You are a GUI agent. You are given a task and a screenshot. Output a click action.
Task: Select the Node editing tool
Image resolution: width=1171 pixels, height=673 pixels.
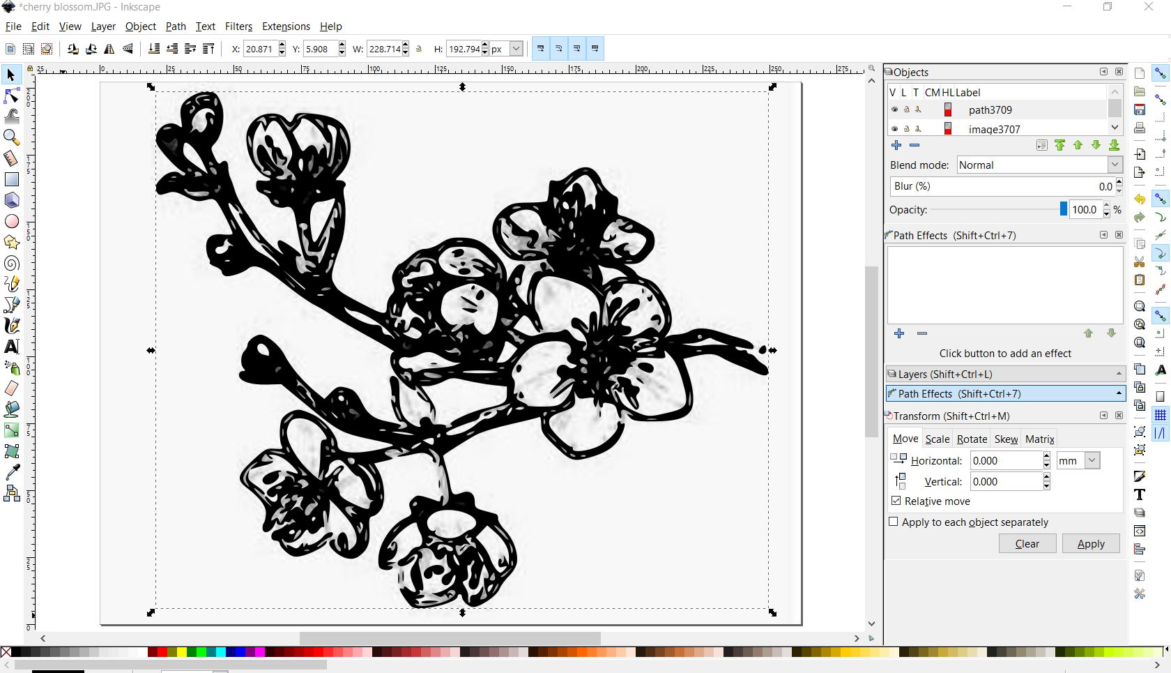[12, 96]
